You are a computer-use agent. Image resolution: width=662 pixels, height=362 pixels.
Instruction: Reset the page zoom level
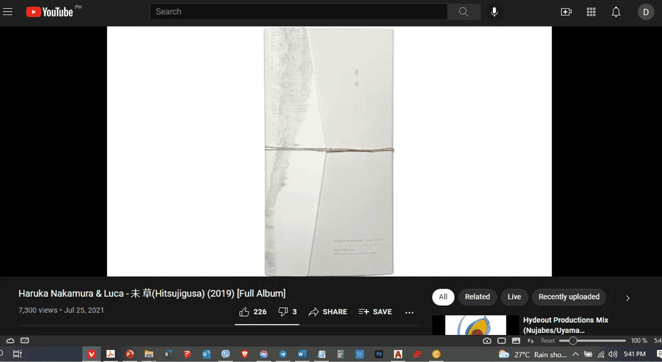(x=548, y=340)
